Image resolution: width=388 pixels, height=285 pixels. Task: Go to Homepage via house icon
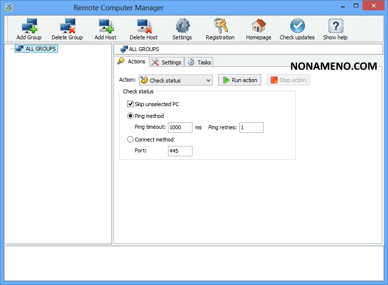point(258,26)
